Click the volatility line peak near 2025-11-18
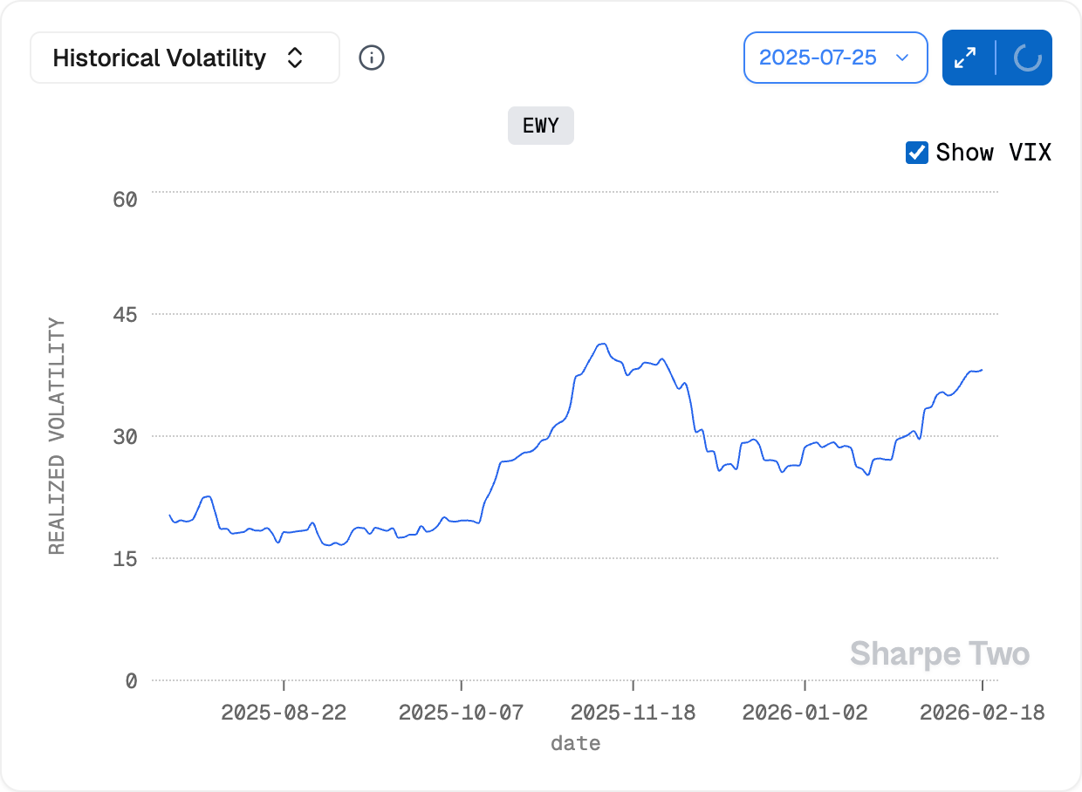This screenshot has width=1082, height=792. (603, 344)
